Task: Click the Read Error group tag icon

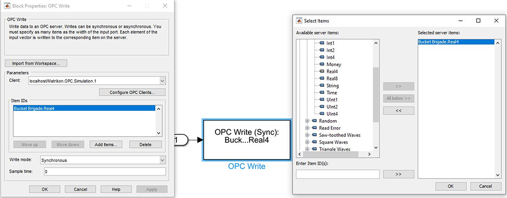Action: [x=314, y=128]
